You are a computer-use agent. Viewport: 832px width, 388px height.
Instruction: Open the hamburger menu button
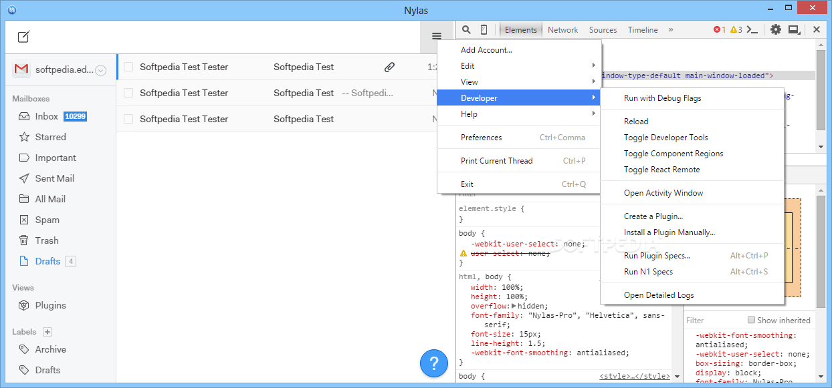coord(437,37)
